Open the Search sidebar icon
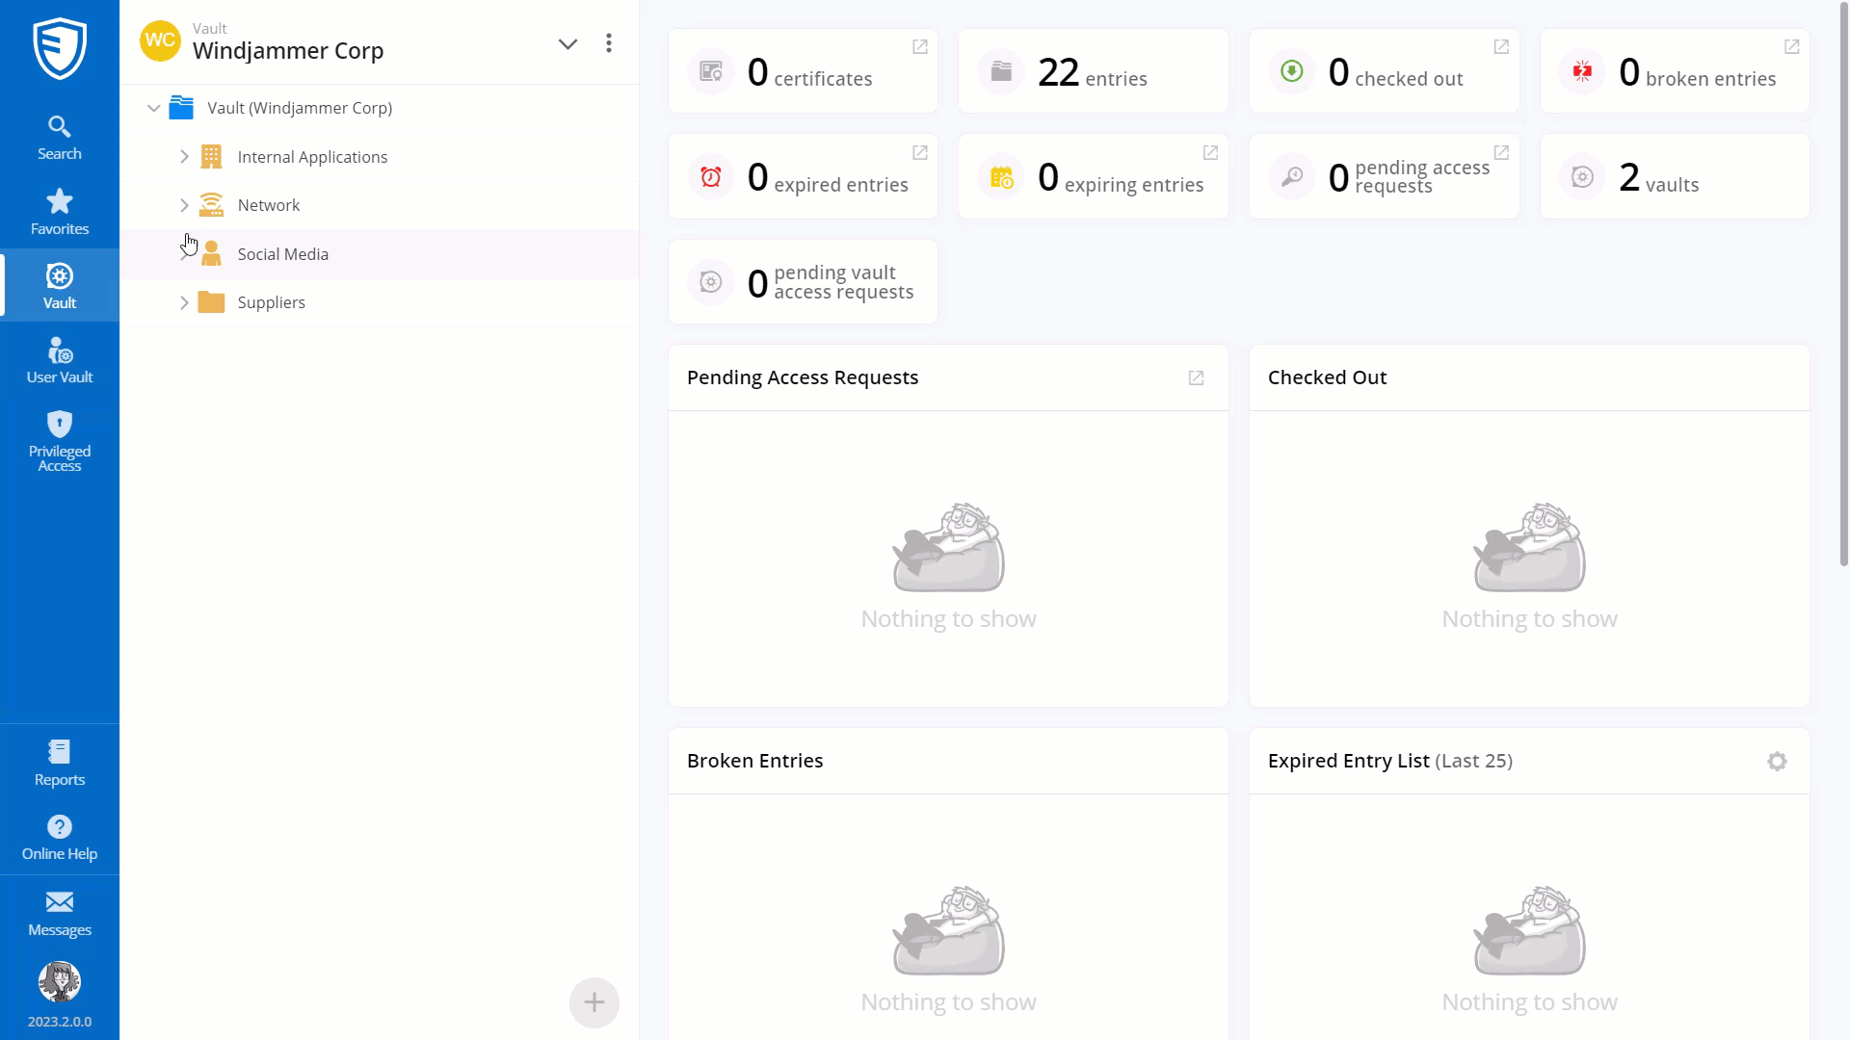The width and height of the screenshot is (1850, 1040). click(x=59, y=137)
